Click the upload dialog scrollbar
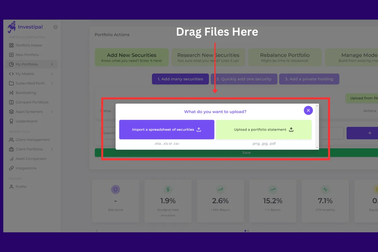The image size is (378, 252). point(317,126)
